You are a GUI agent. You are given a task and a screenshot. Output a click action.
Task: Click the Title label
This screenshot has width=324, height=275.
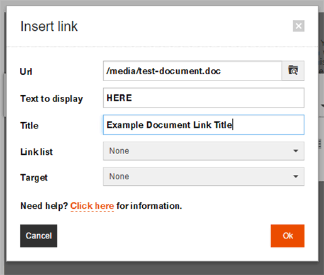click(30, 126)
